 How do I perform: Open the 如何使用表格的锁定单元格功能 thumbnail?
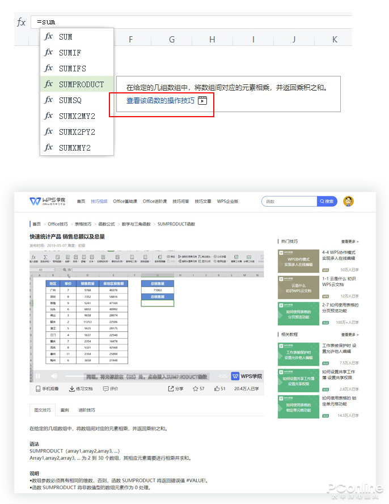click(298, 407)
